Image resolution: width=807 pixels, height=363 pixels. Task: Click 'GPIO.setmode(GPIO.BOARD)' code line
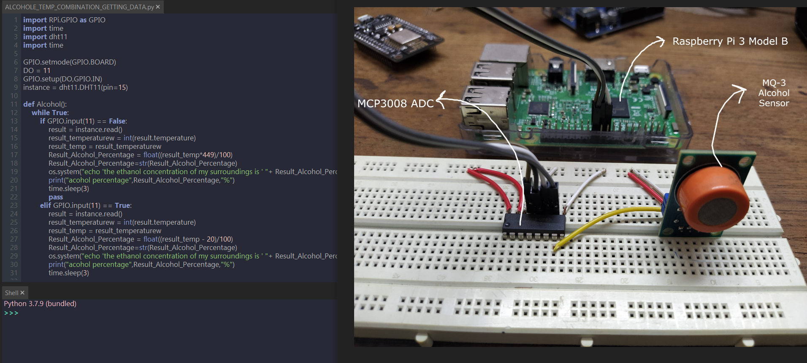click(70, 62)
